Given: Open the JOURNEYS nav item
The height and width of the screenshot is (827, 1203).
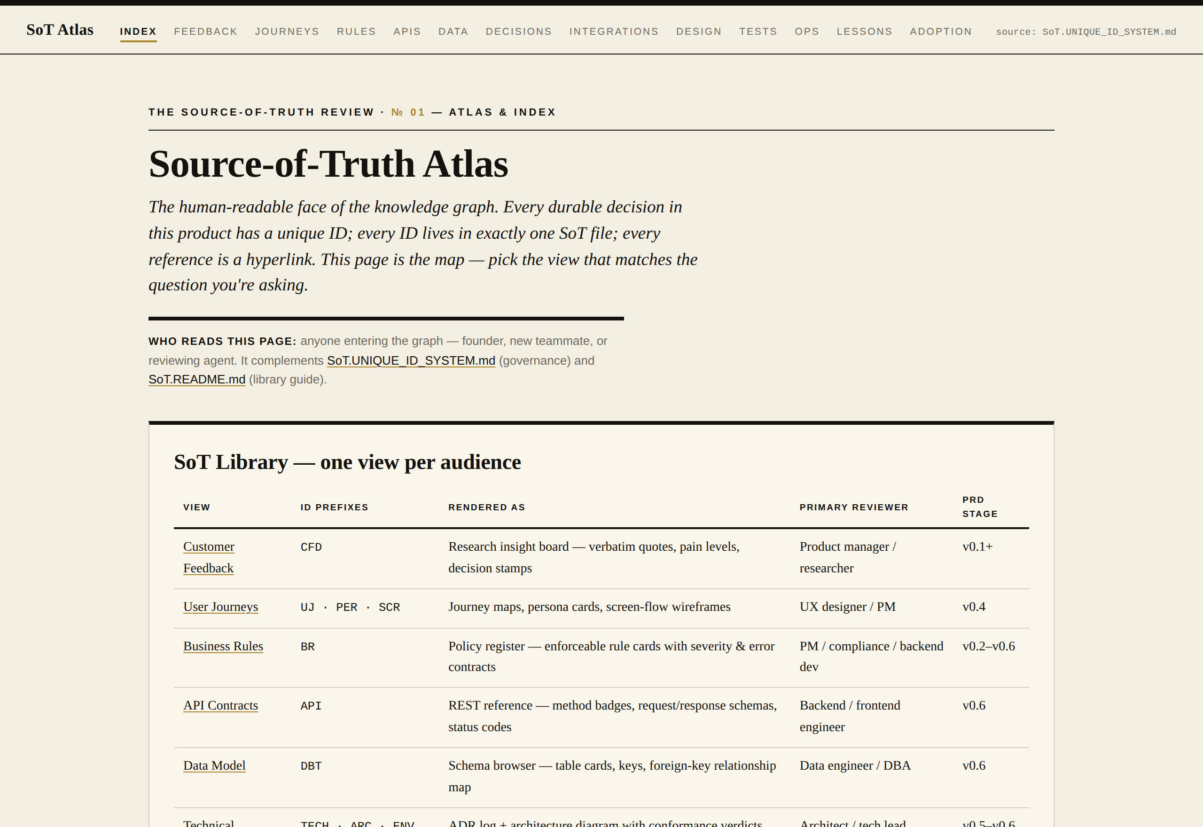Looking at the screenshot, I should pyautogui.click(x=287, y=31).
